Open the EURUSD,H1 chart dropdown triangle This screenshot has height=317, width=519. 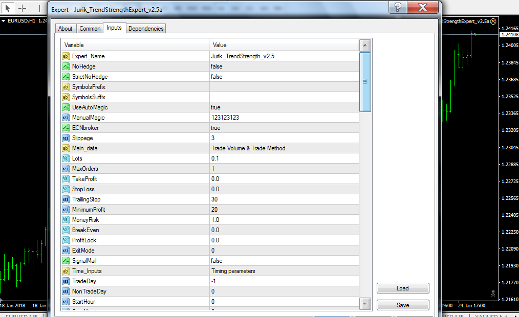pos(3,21)
